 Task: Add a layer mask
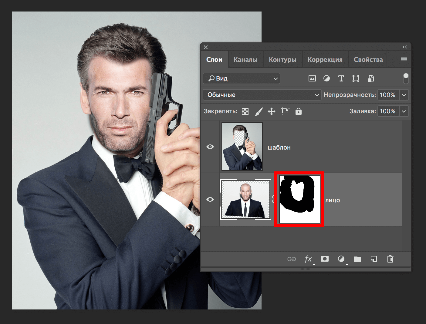pos(325,259)
